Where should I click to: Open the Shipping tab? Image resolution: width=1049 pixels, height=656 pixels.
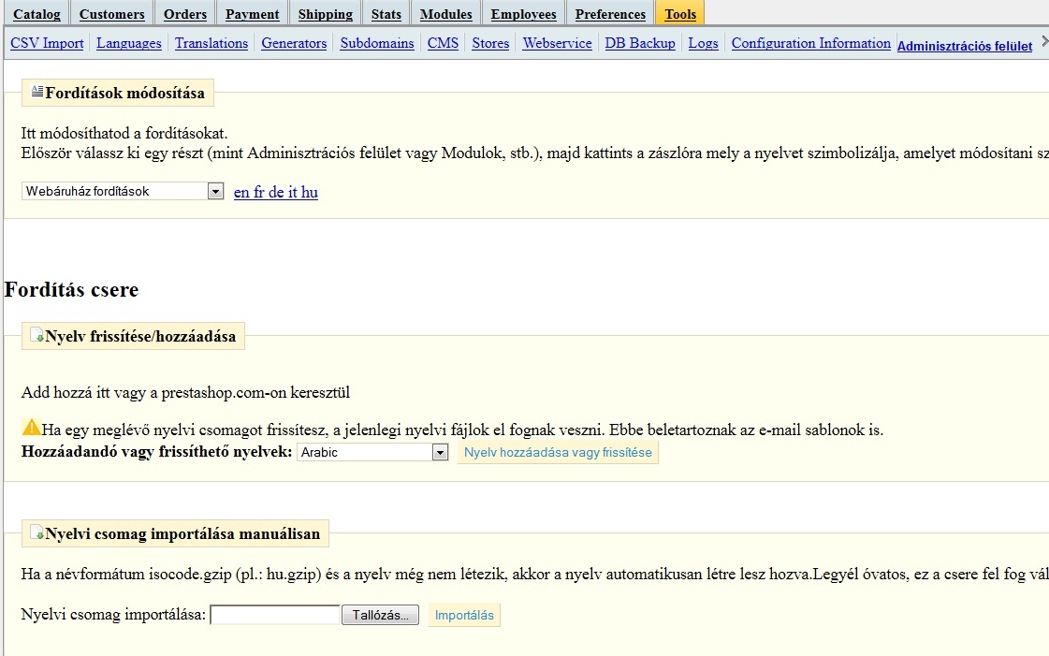point(325,14)
